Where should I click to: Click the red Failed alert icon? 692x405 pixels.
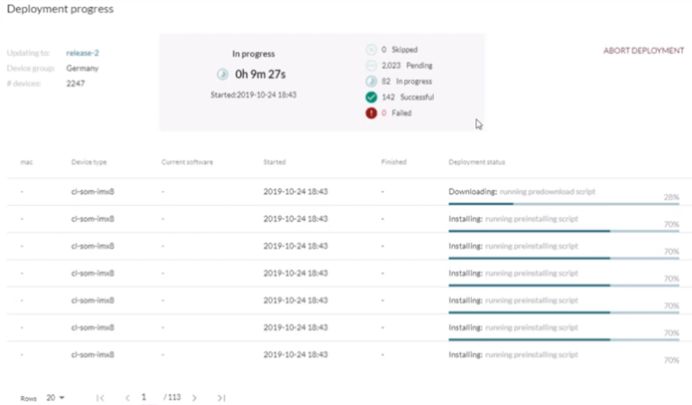(x=371, y=113)
